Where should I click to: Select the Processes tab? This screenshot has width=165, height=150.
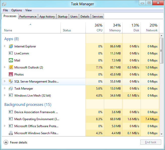(10, 16)
